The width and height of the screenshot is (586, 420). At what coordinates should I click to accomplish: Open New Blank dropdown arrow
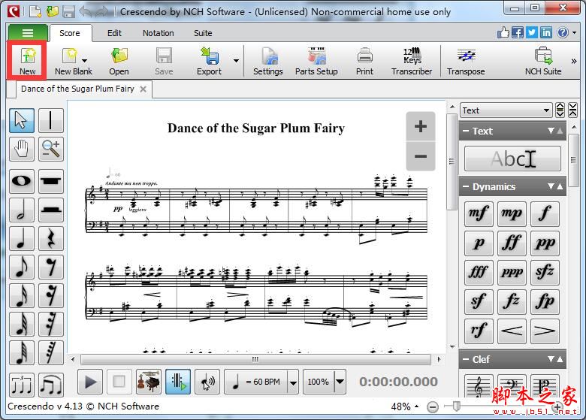[84, 61]
